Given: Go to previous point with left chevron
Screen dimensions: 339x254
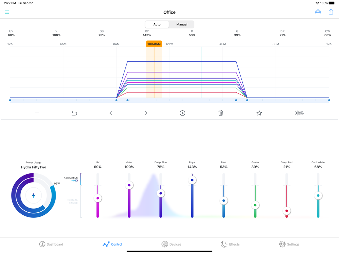Looking at the screenshot, I should click(111, 113).
